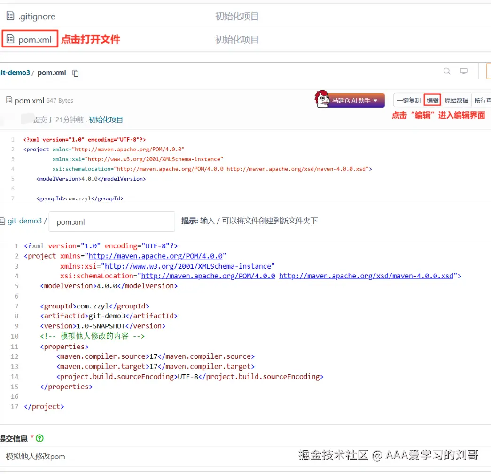The height and width of the screenshot is (474, 491).
Task: Open the pom.xml file in file list
Action: tap(35, 40)
